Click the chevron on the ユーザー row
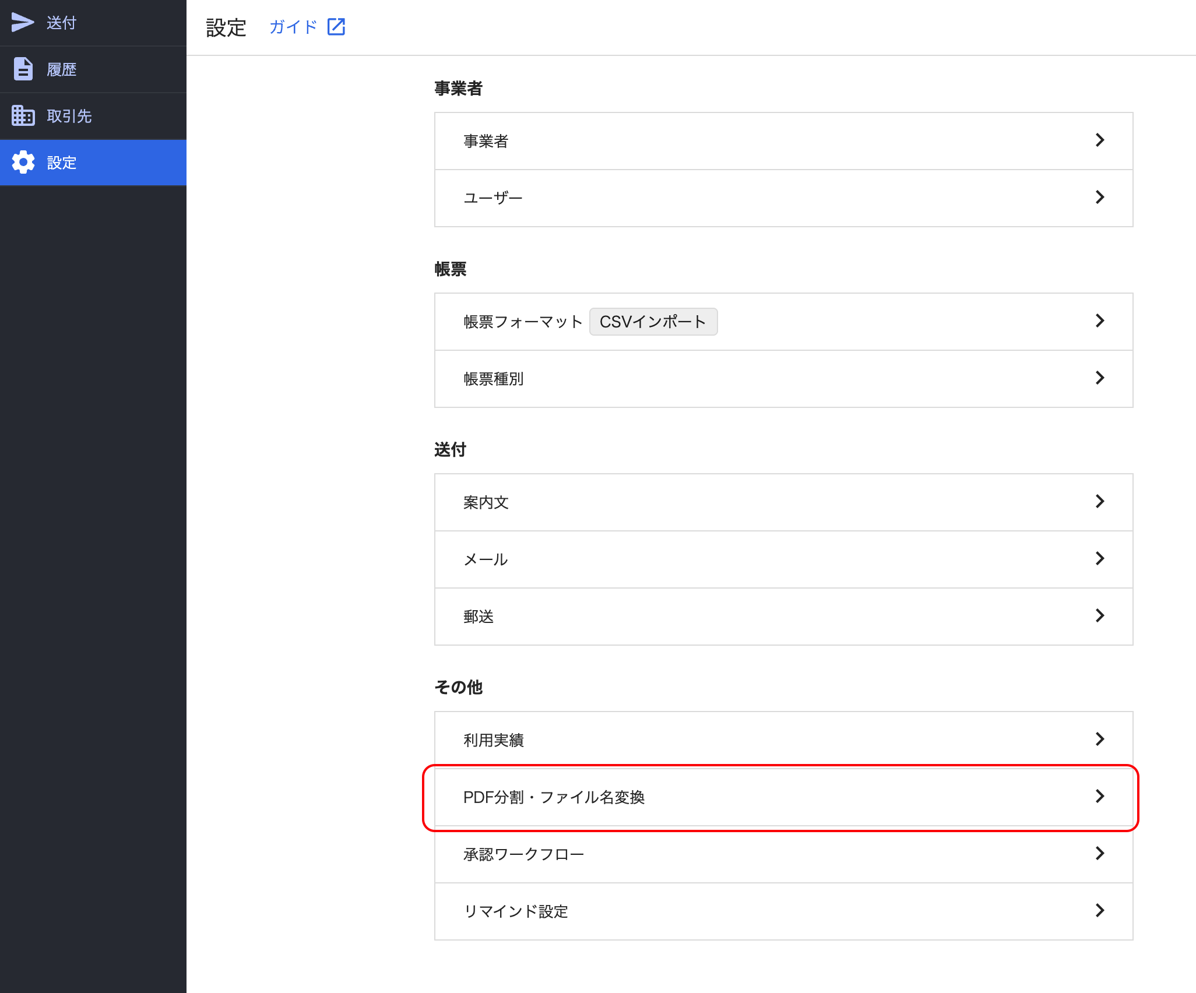1196x993 pixels. click(x=1099, y=198)
